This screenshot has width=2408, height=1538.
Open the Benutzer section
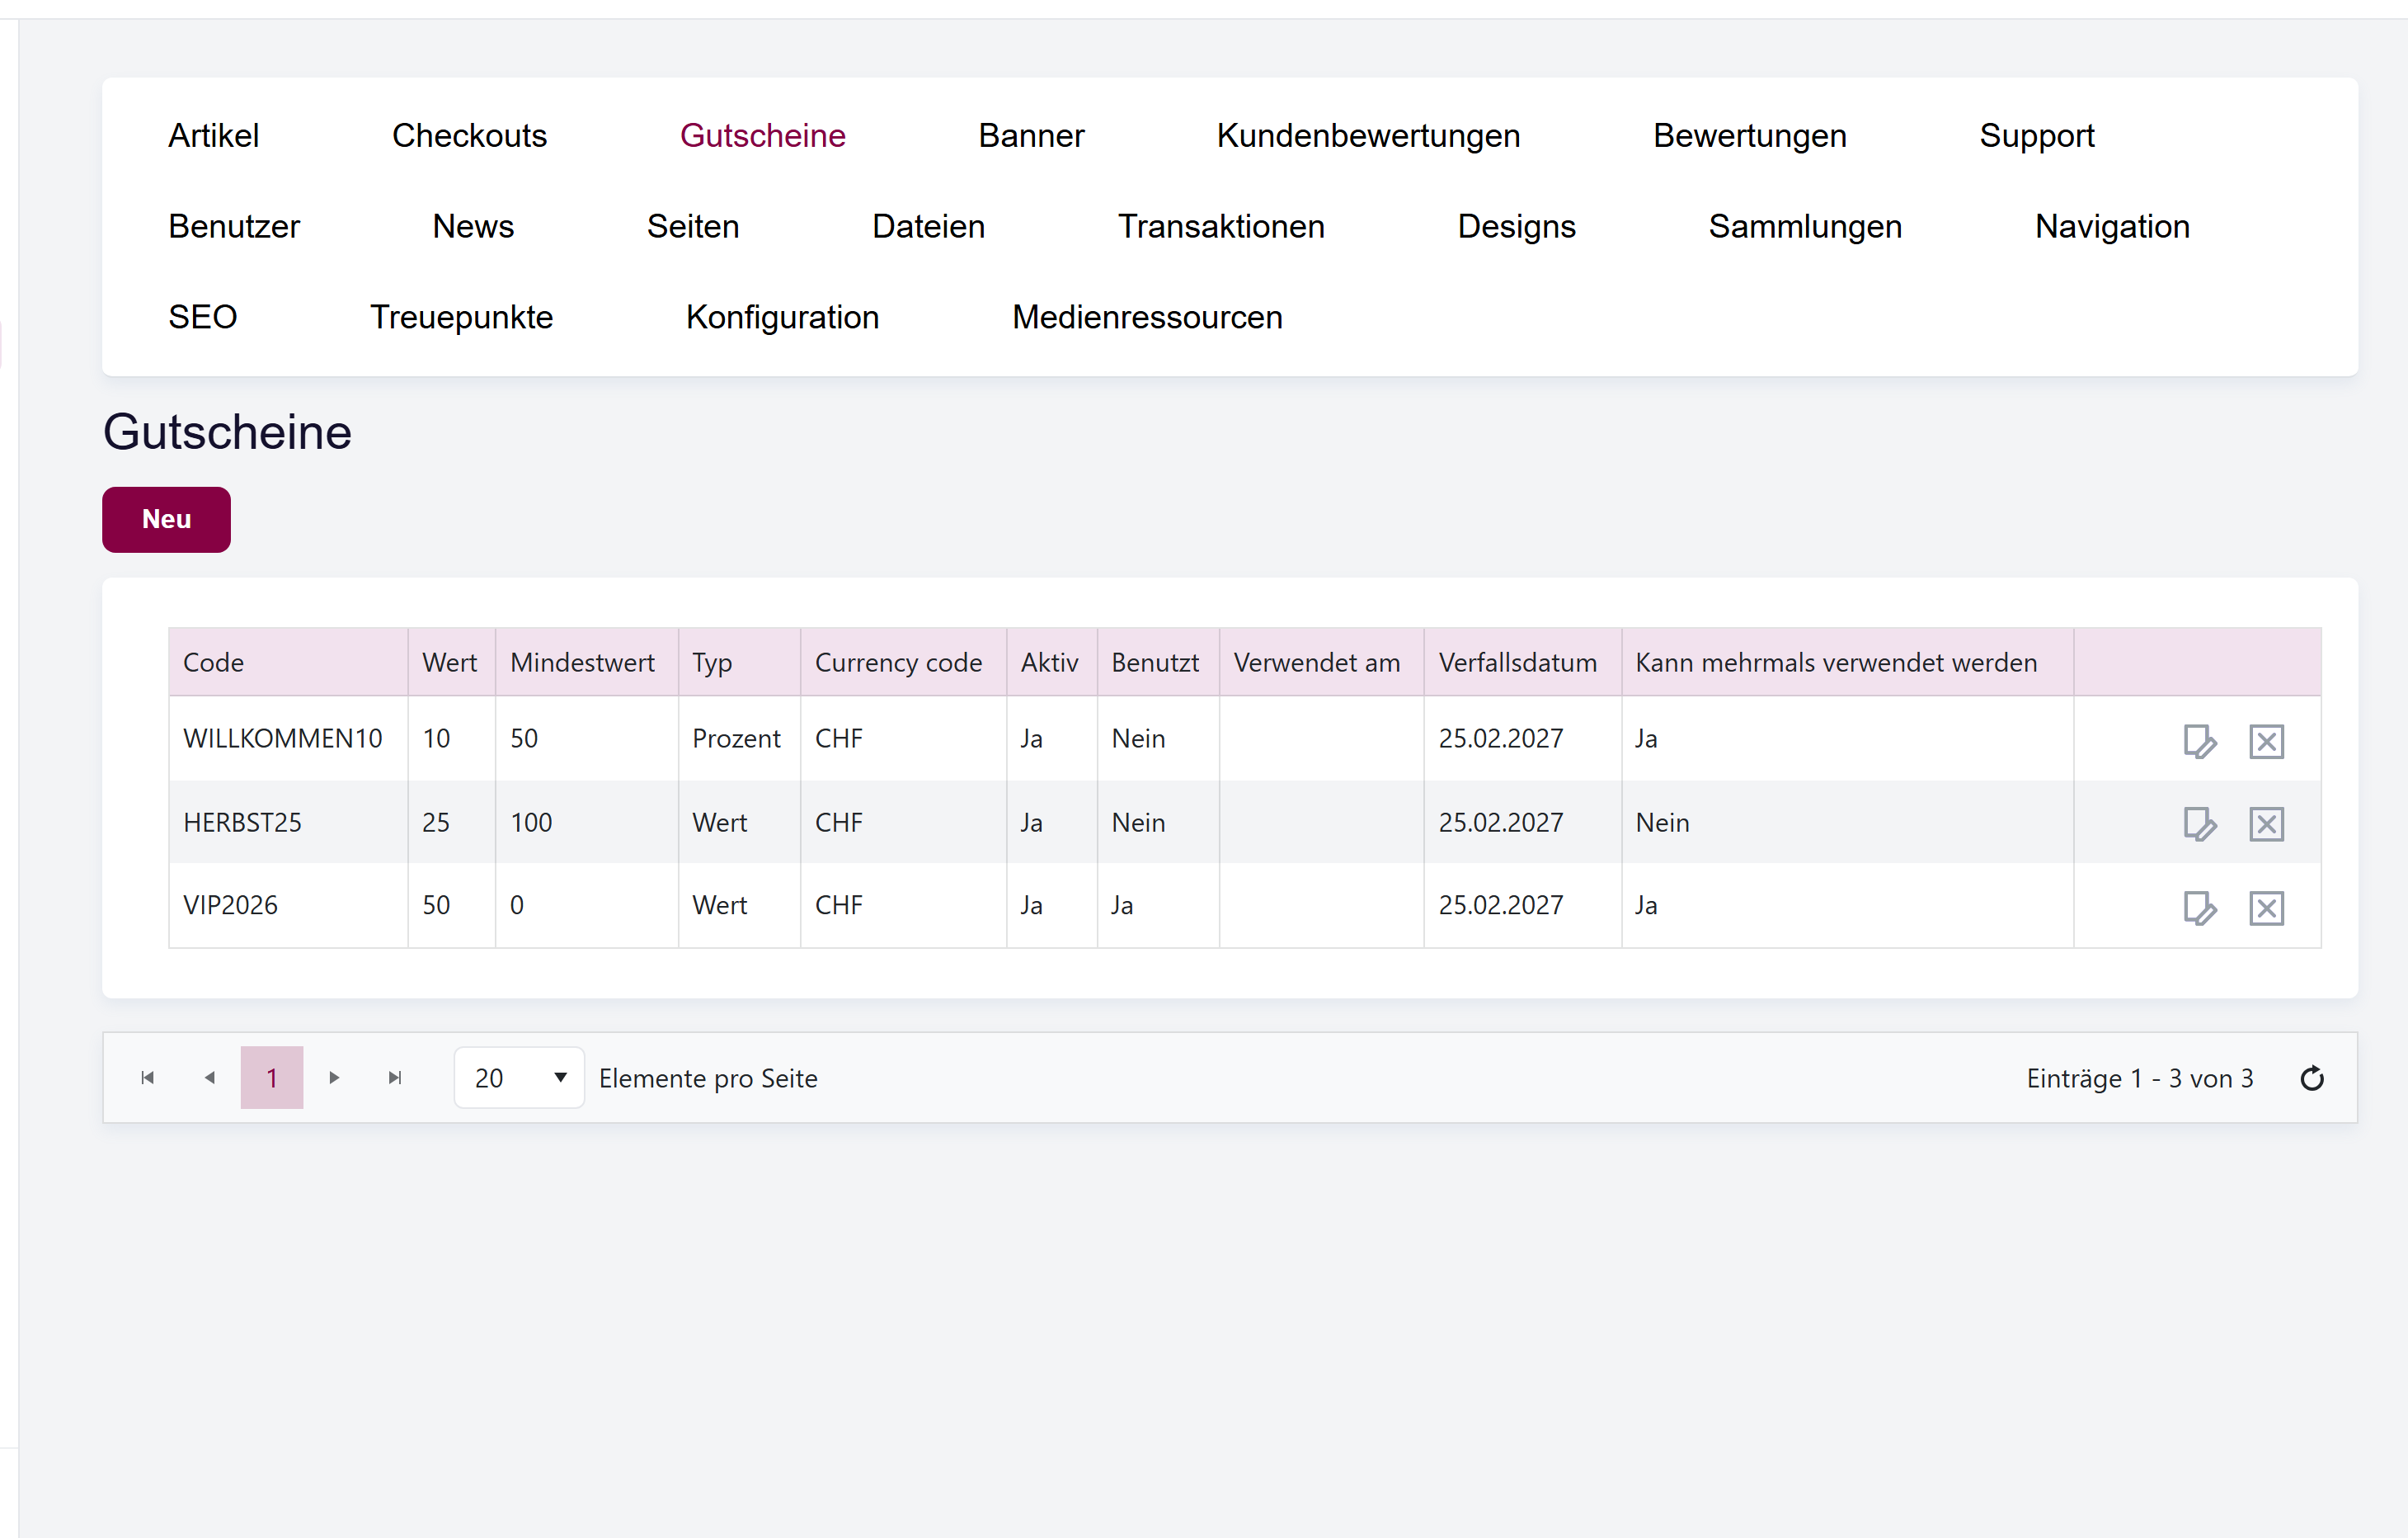click(234, 226)
